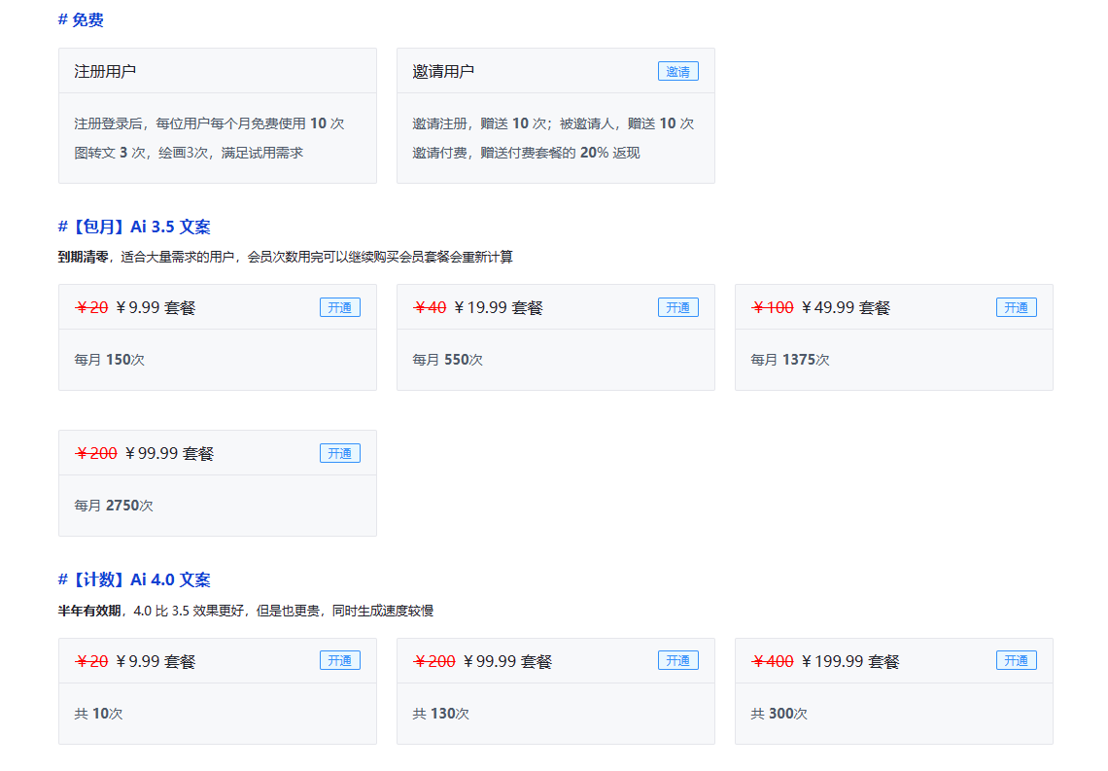Click 开通 on the 每月 2750次 plan
1108x771 pixels.
point(339,453)
